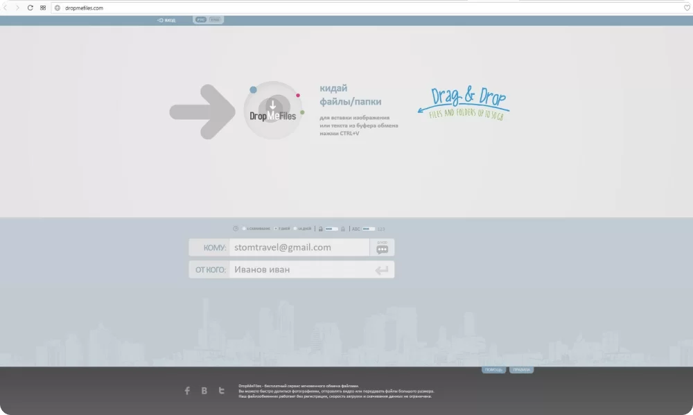Switch site language to РУС
The height and width of the screenshot is (415, 693).
[201, 20]
